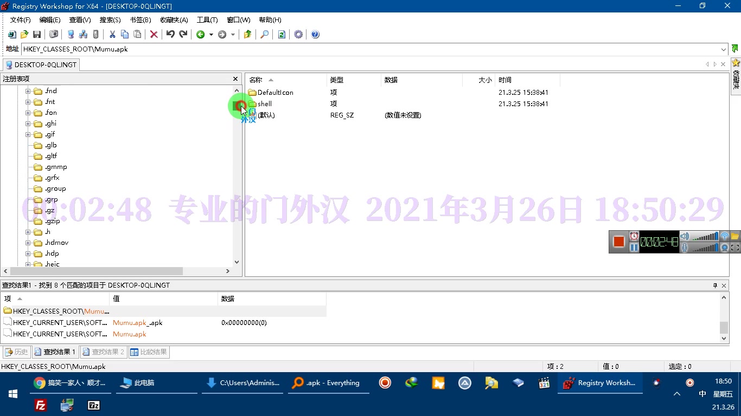Pause the screen recorder
741x416 pixels.
[634, 247]
